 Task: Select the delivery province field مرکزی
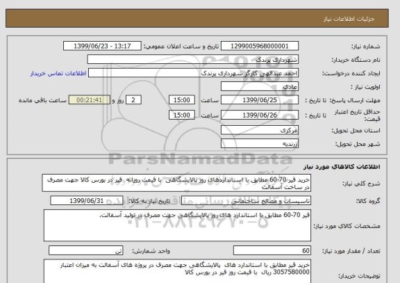coord(260,130)
